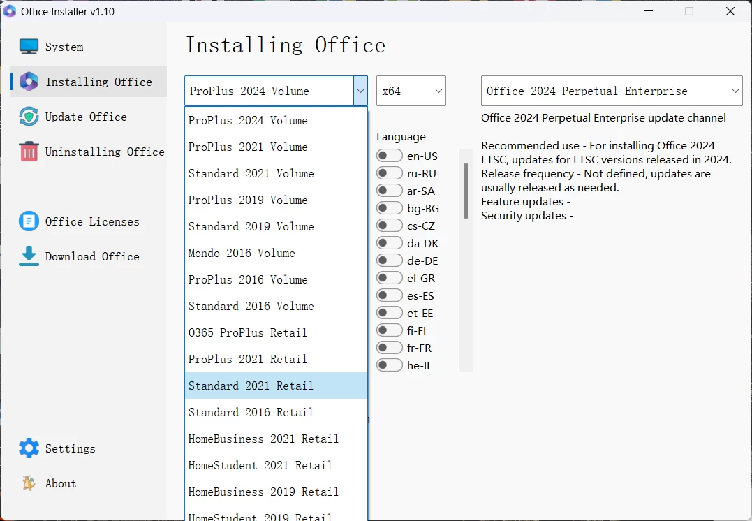Image resolution: width=752 pixels, height=521 pixels.
Task: Open Office Licenses page
Action: (92, 221)
